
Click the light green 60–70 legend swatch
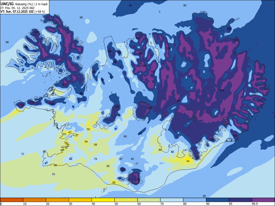pos(149,200)
